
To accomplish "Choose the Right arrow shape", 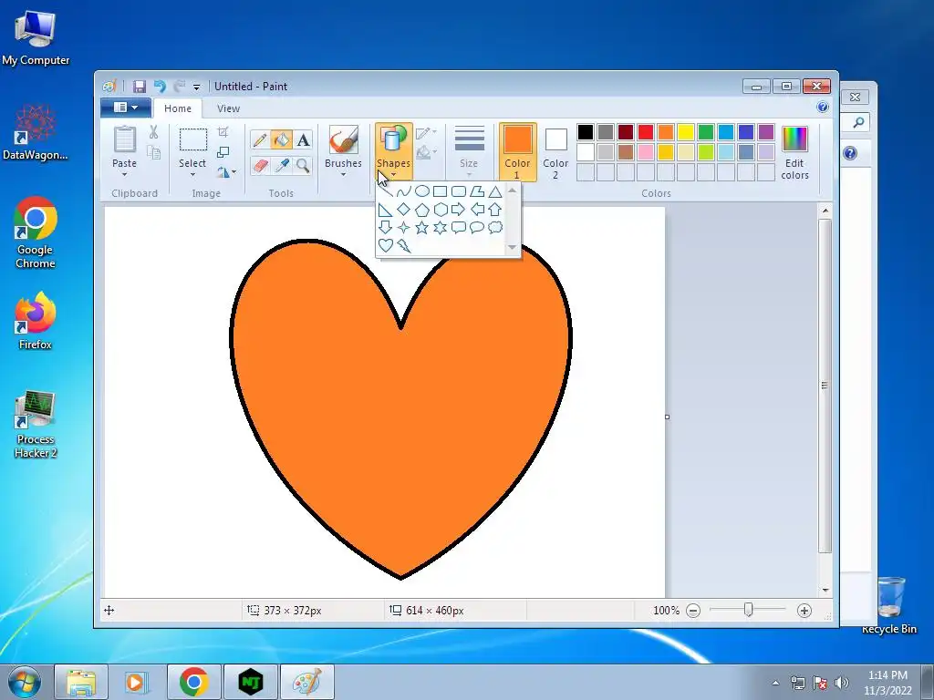I will 458,209.
